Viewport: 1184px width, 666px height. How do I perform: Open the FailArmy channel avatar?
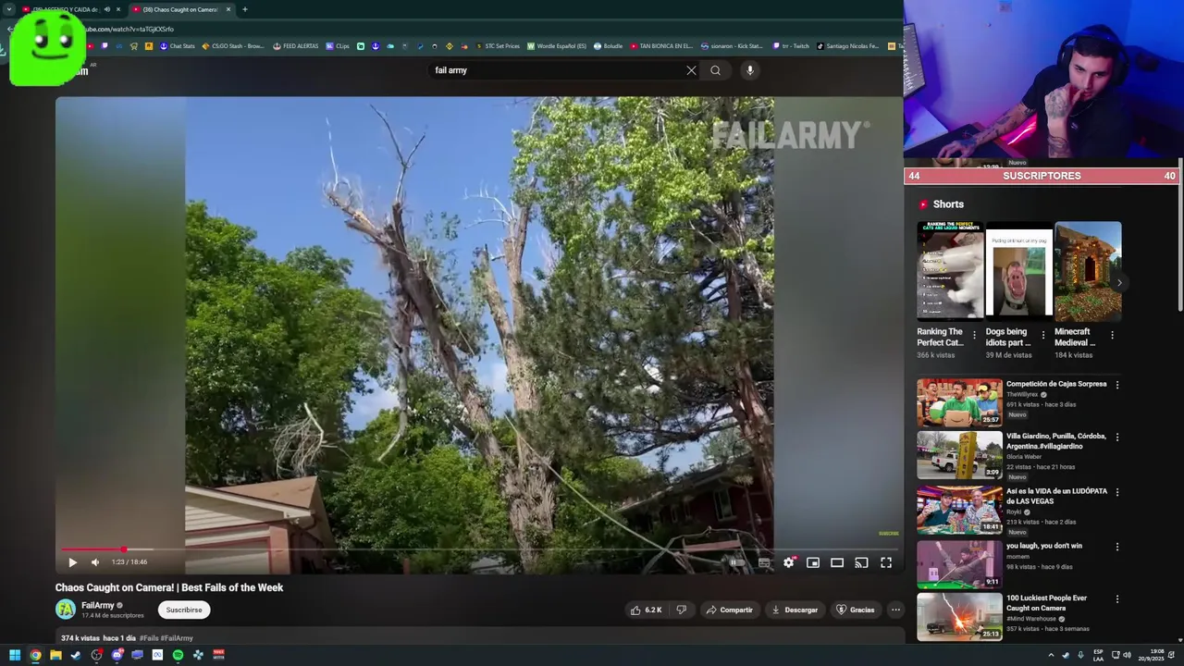[66, 609]
